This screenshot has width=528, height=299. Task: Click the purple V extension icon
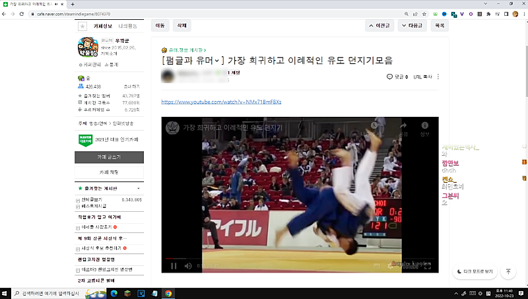(x=462, y=14)
